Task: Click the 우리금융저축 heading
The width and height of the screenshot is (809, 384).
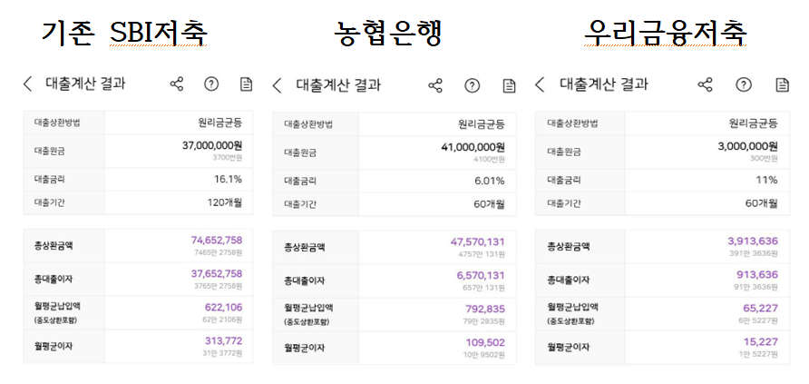Action: click(x=665, y=33)
